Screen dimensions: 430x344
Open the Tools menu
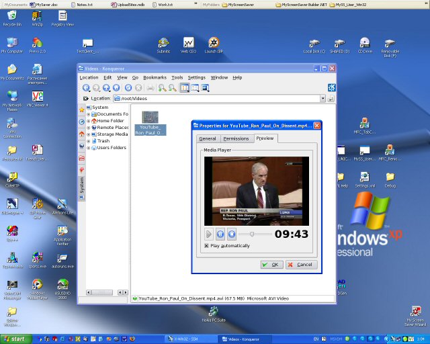[177, 78]
